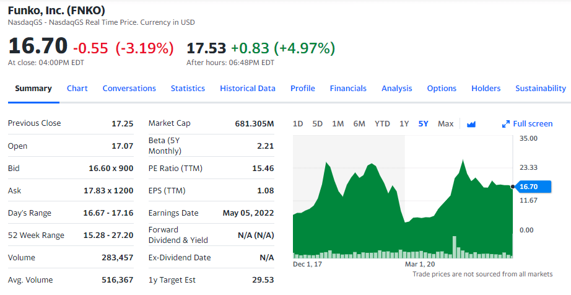The image size is (571, 295).
Task: Open the Conversations tab
Action: pos(129,89)
